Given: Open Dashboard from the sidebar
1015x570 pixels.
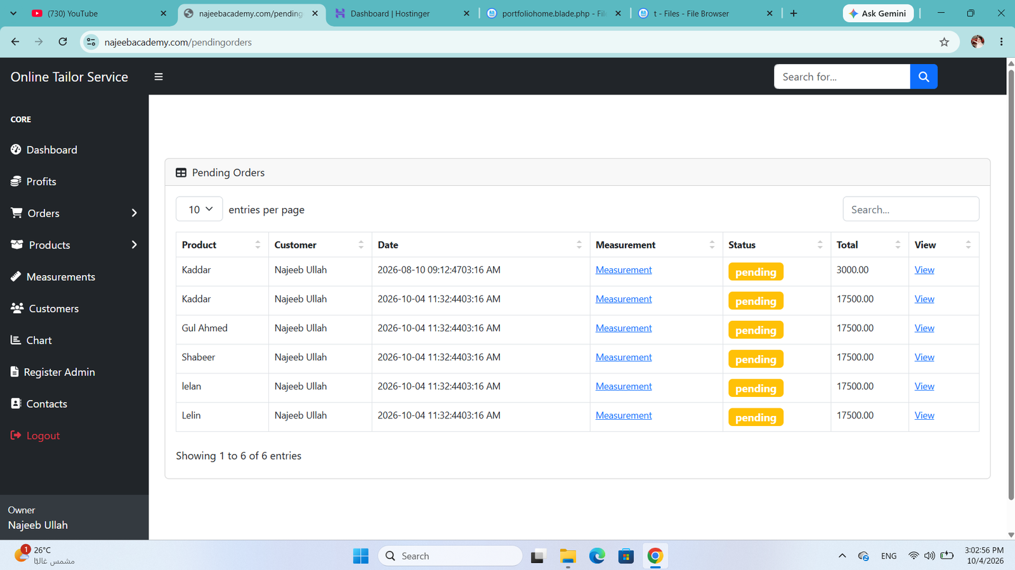Looking at the screenshot, I should (x=44, y=150).
